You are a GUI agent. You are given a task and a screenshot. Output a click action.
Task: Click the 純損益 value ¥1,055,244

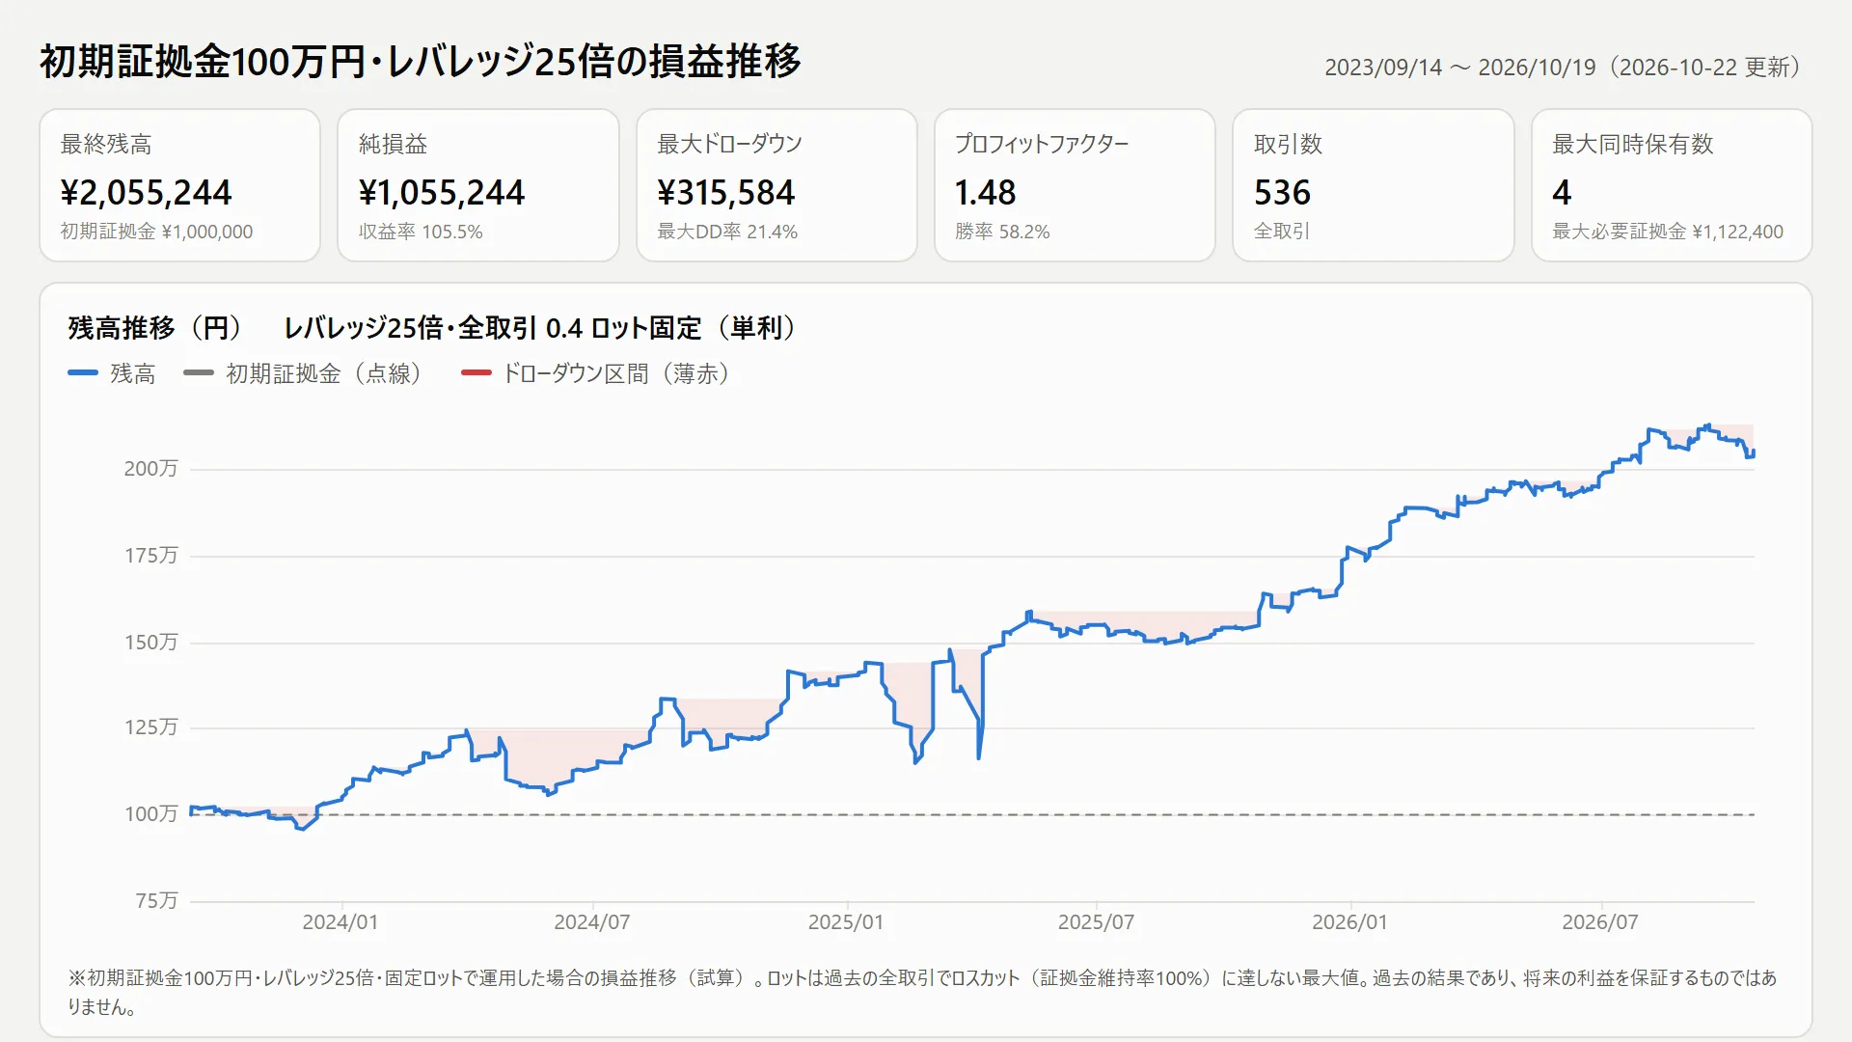pos(442,193)
